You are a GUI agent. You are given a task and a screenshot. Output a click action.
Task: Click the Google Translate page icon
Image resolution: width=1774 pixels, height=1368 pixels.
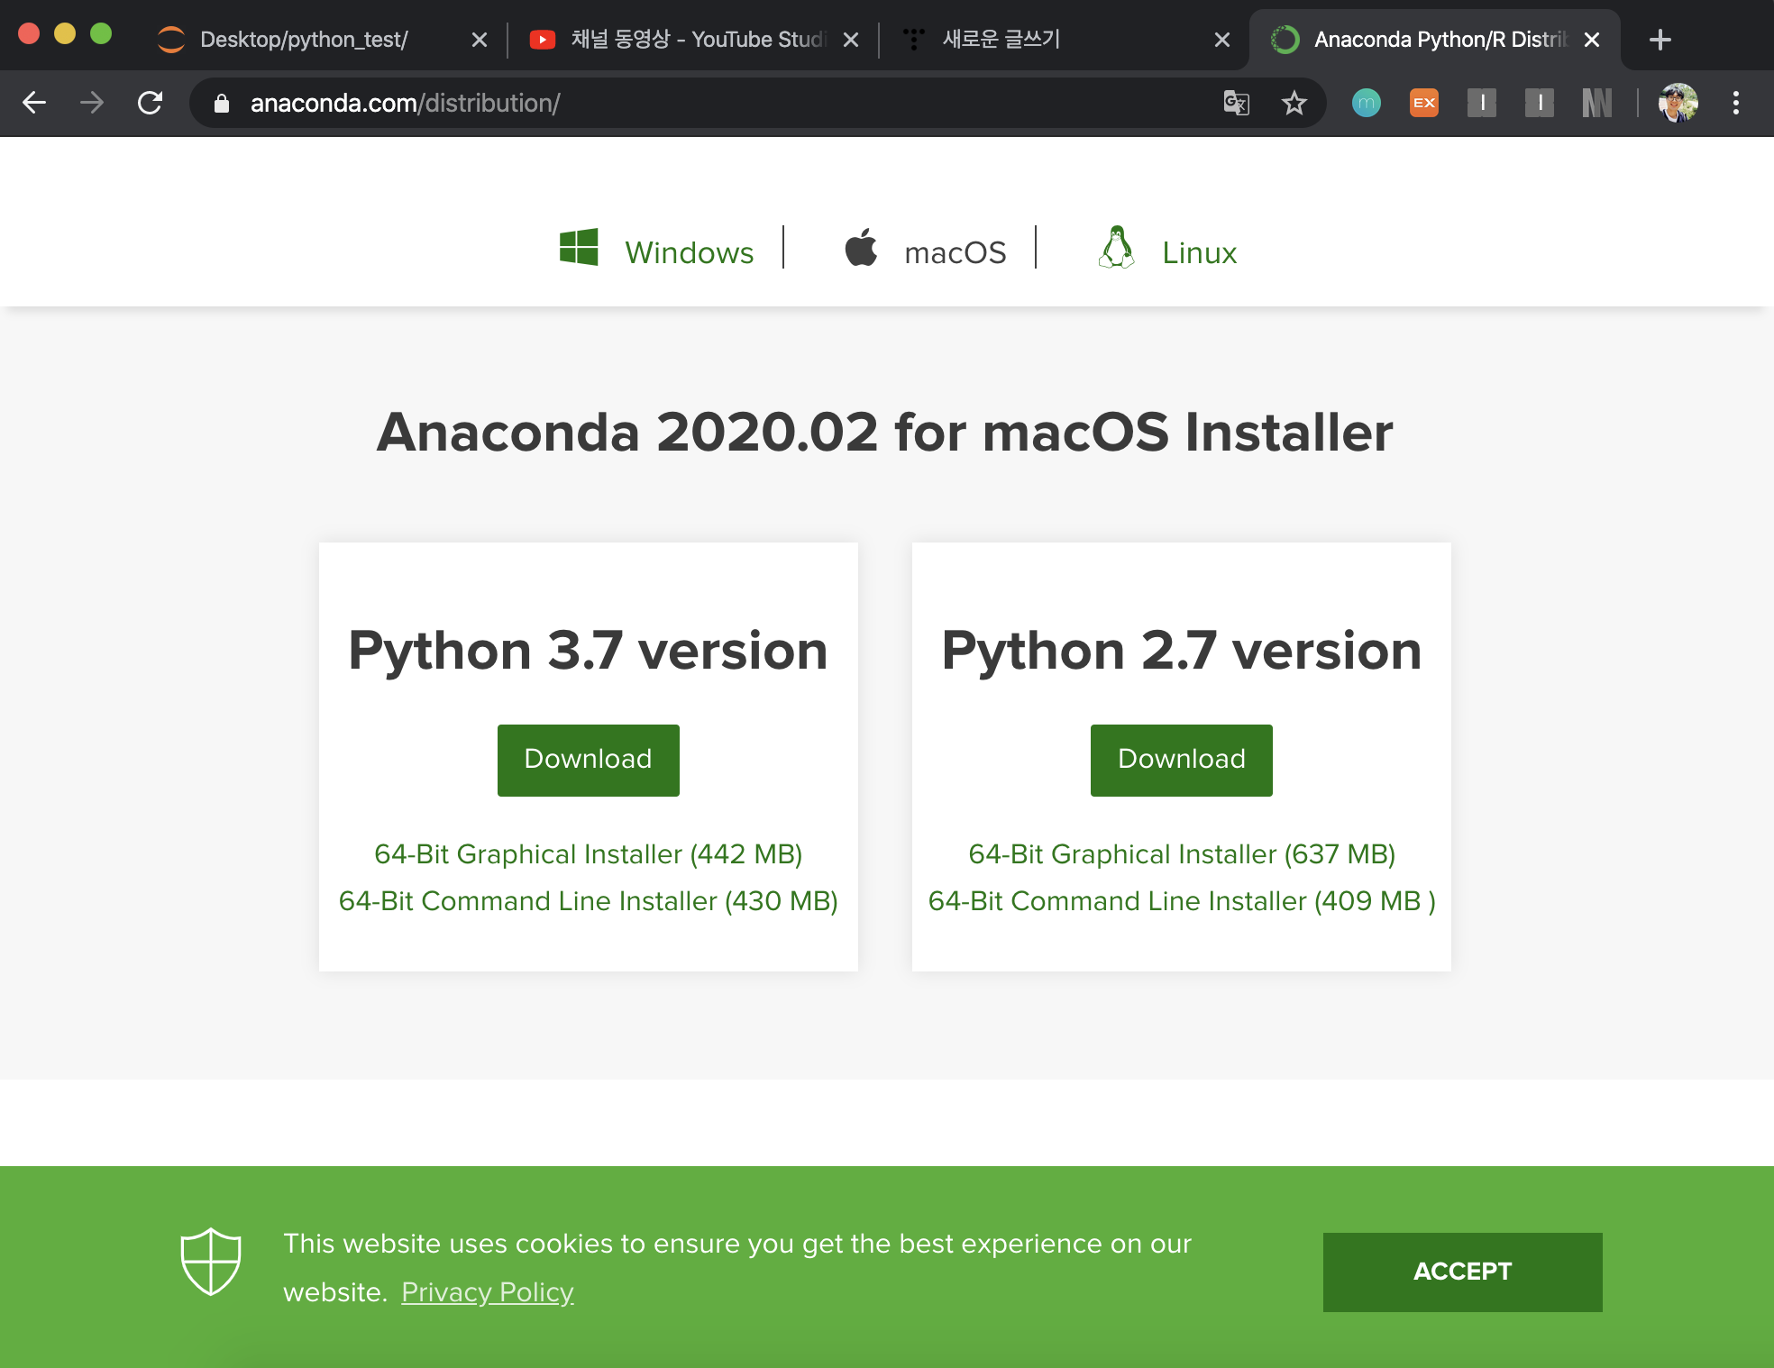click(1237, 103)
